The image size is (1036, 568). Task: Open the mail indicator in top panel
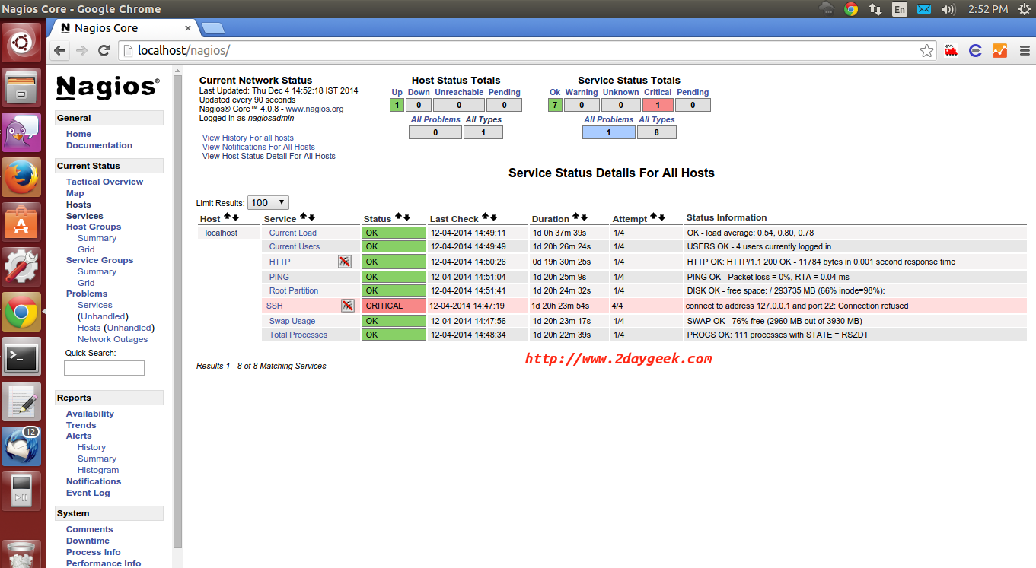[x=924, y=9]
